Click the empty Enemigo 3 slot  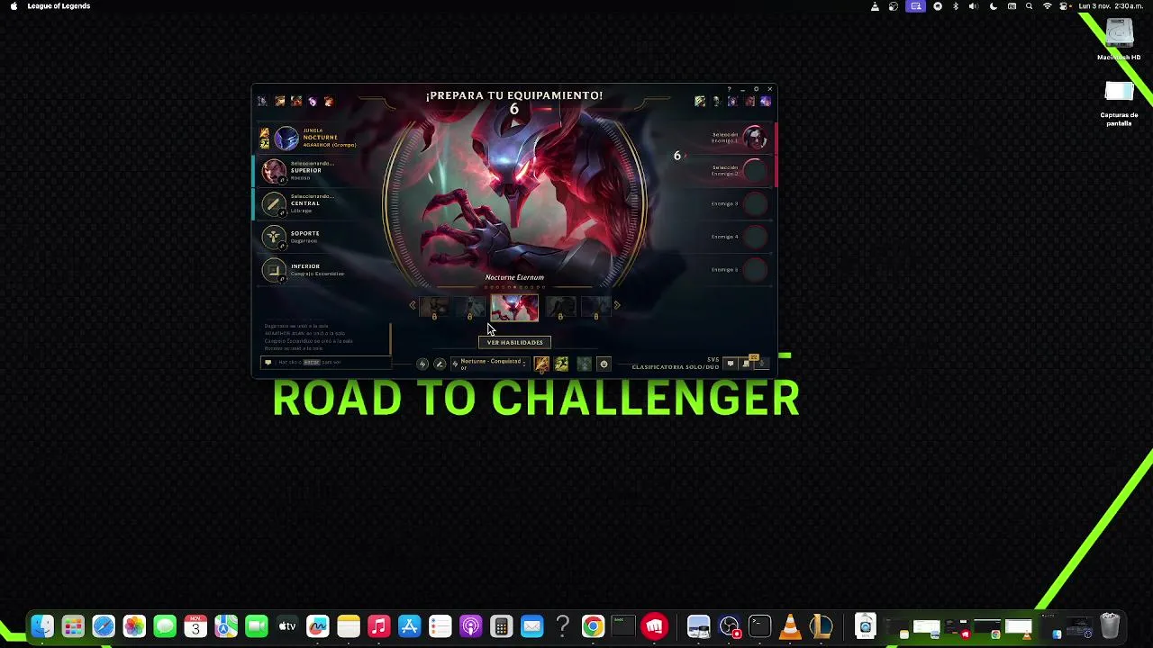755,203
